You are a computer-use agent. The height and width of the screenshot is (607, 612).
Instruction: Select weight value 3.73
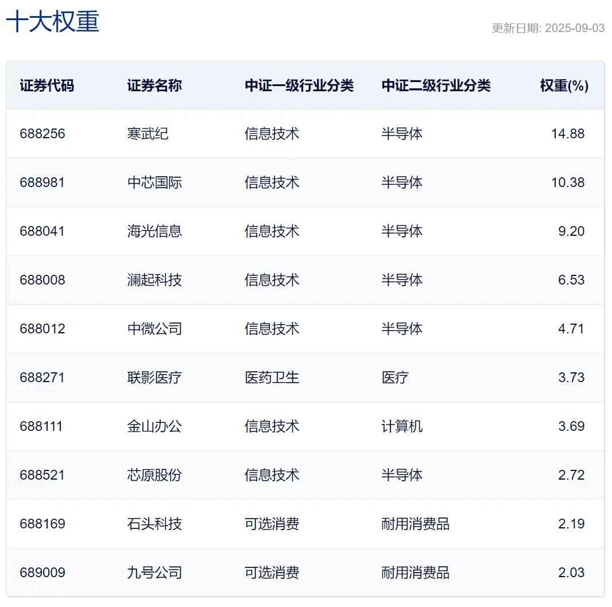pos(571,378)
